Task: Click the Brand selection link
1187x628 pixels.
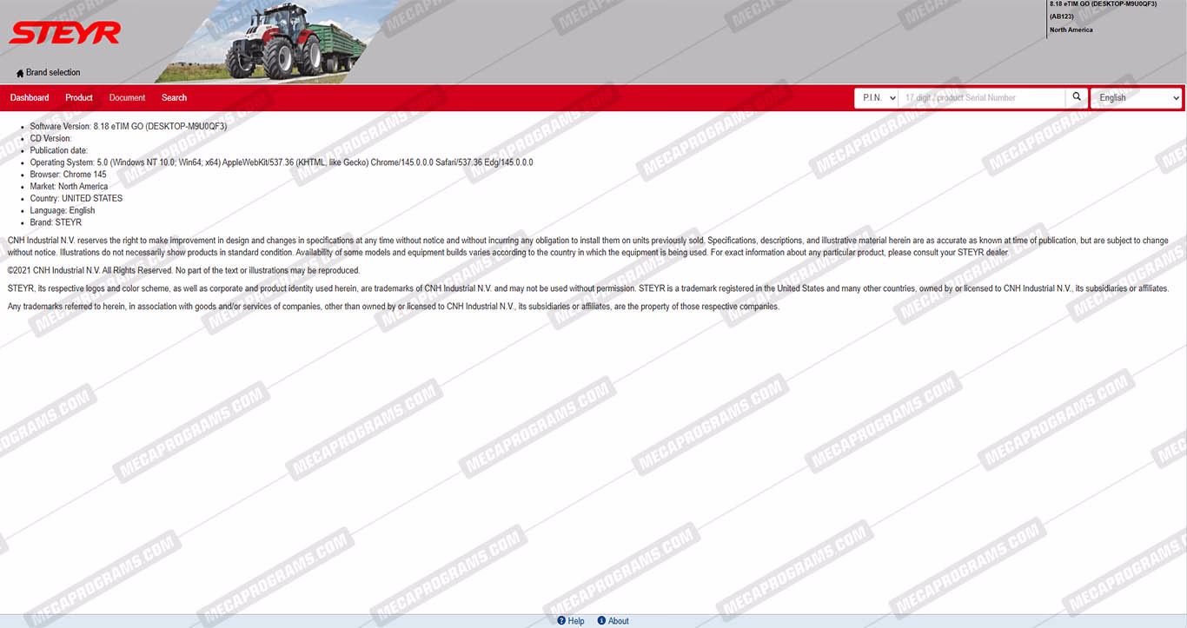Action: (53, 73)
